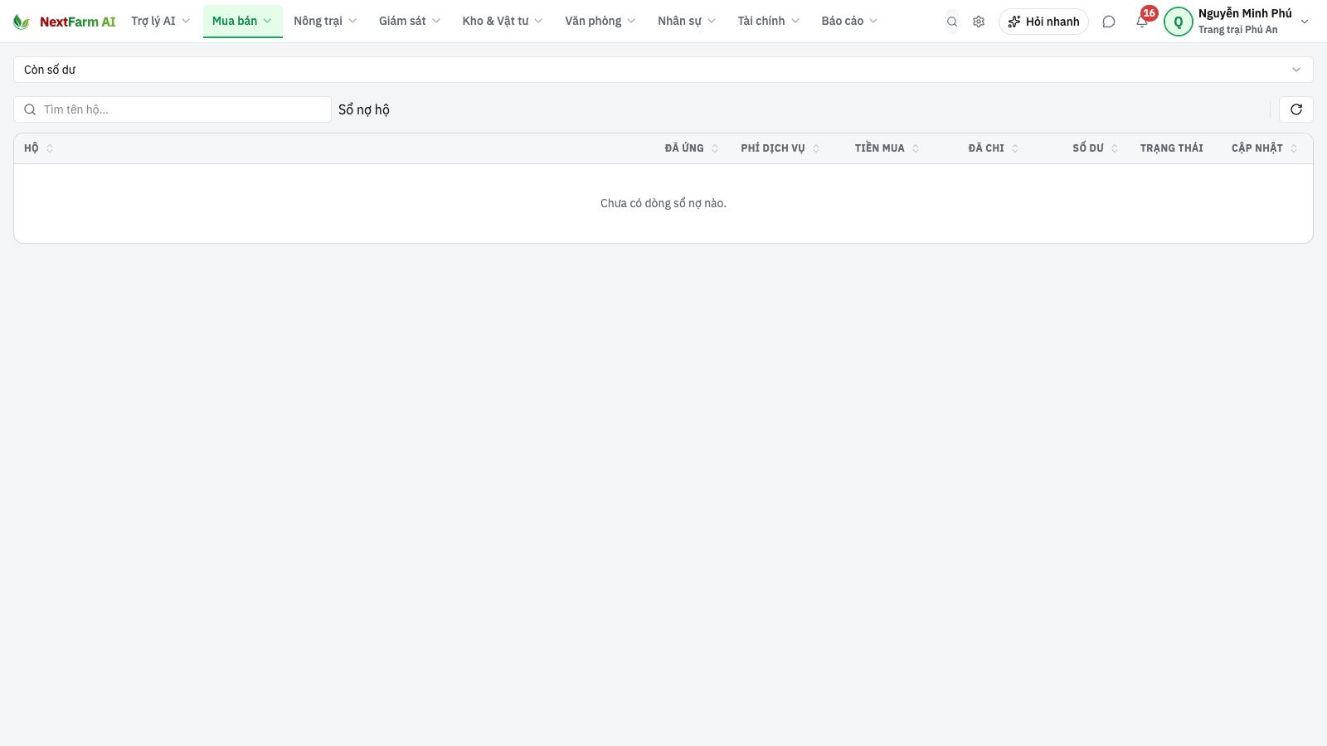Click the refresh ledger icon button
Image resolution: width=1327 pixels, height=746 pixels.
point(1296,109)
